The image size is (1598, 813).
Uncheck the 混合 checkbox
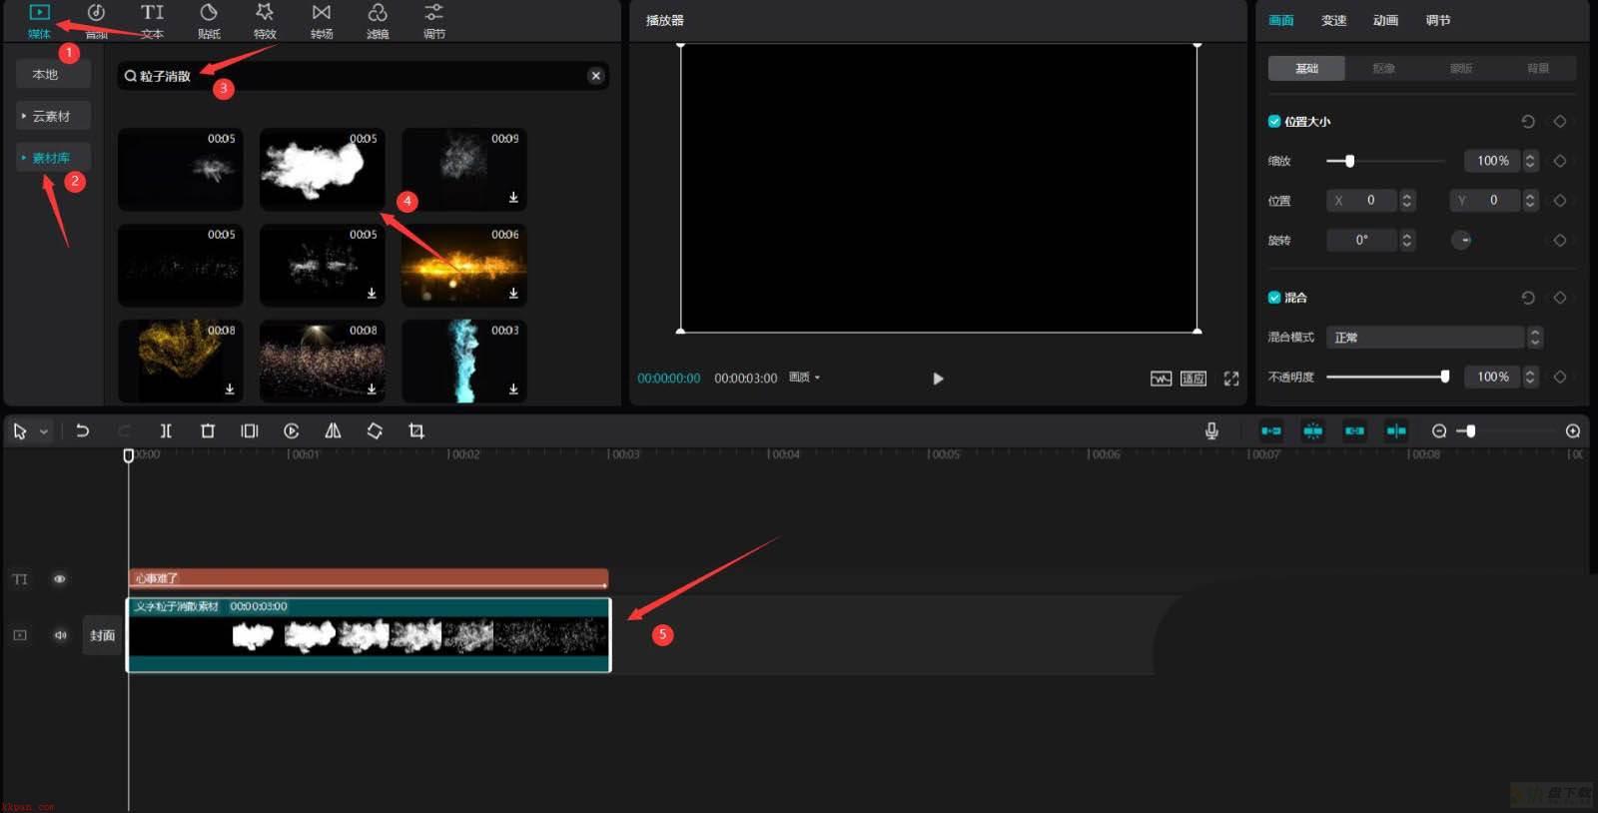[x=1274, y=297]
